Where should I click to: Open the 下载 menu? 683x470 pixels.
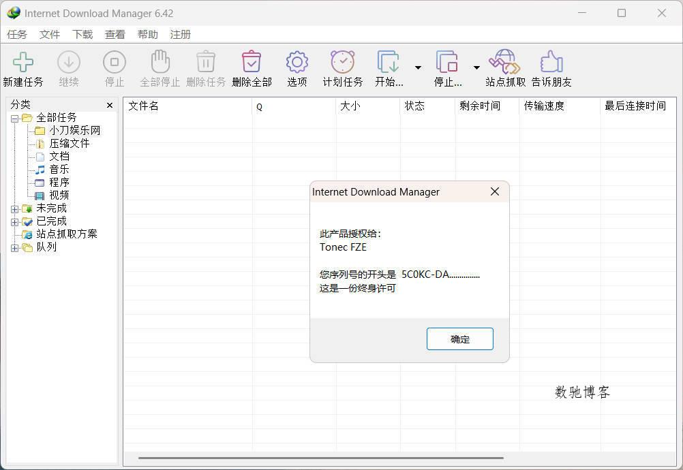82,34
